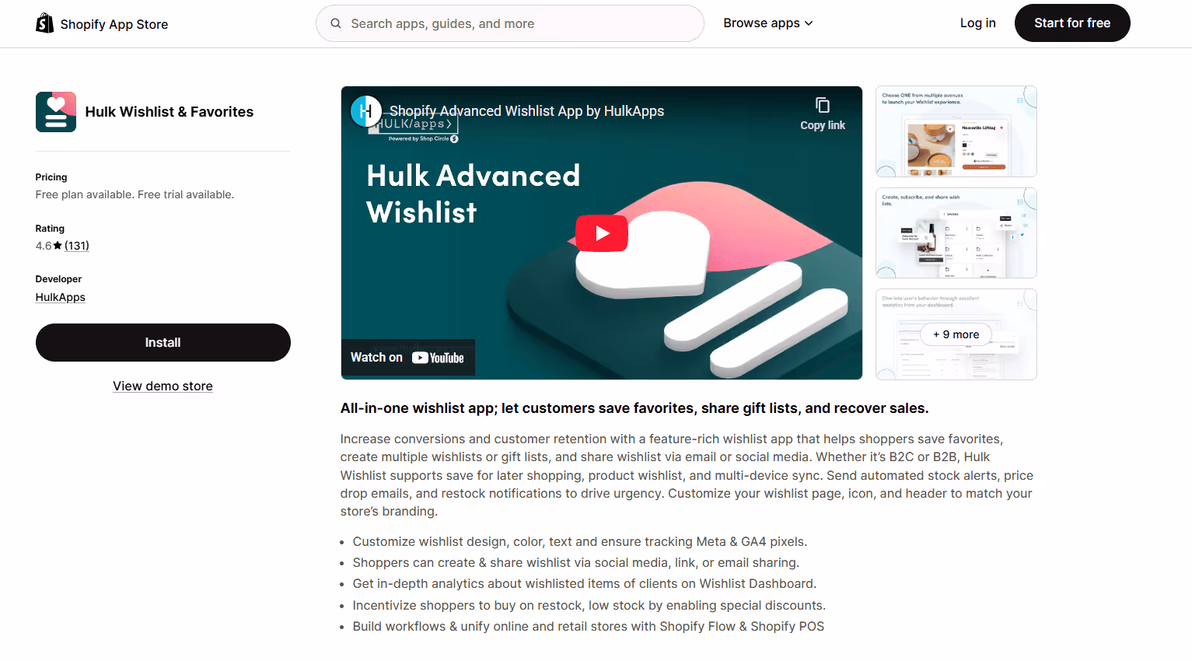Click the rating star icon

[58, 246]
